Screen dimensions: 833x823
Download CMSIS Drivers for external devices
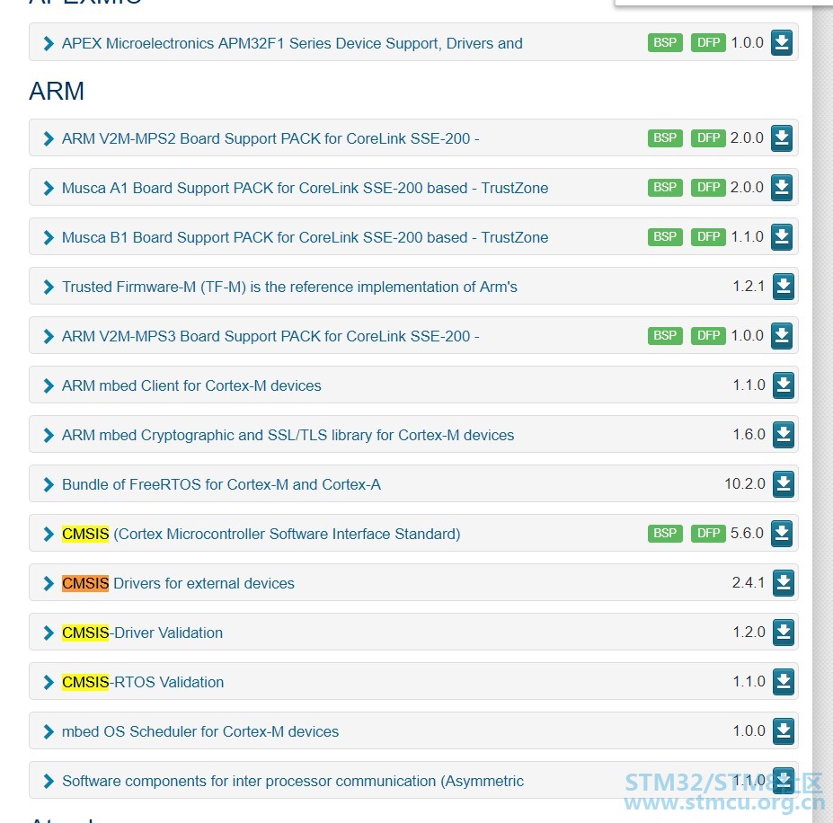pos(783,583)
